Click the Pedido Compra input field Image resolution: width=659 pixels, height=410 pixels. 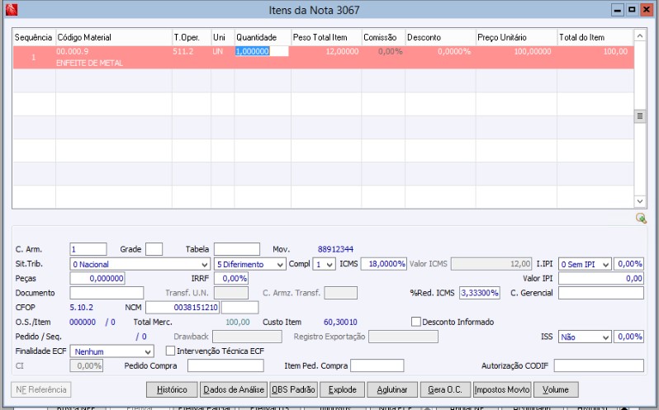225,365
